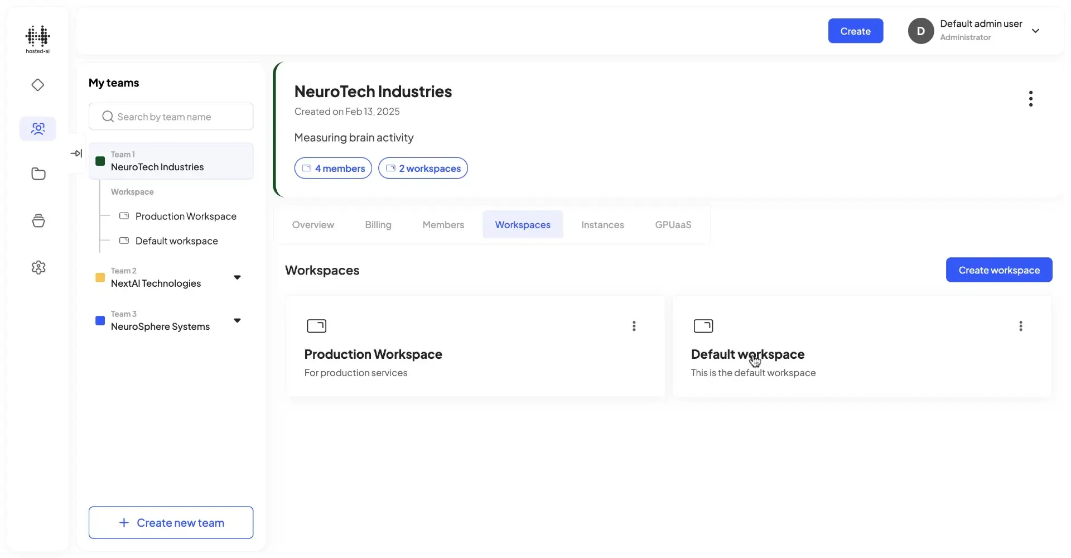Switch to the Billing tab
Screen dimensions: 1071x558
378,224
